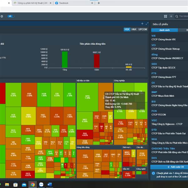
Task: Open the grid layout icon
Action: 165,16
